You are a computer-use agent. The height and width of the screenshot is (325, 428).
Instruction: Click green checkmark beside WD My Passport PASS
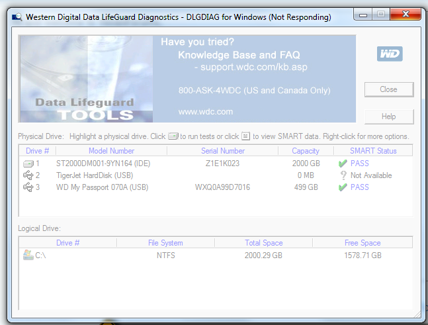[x=343, y=187]
